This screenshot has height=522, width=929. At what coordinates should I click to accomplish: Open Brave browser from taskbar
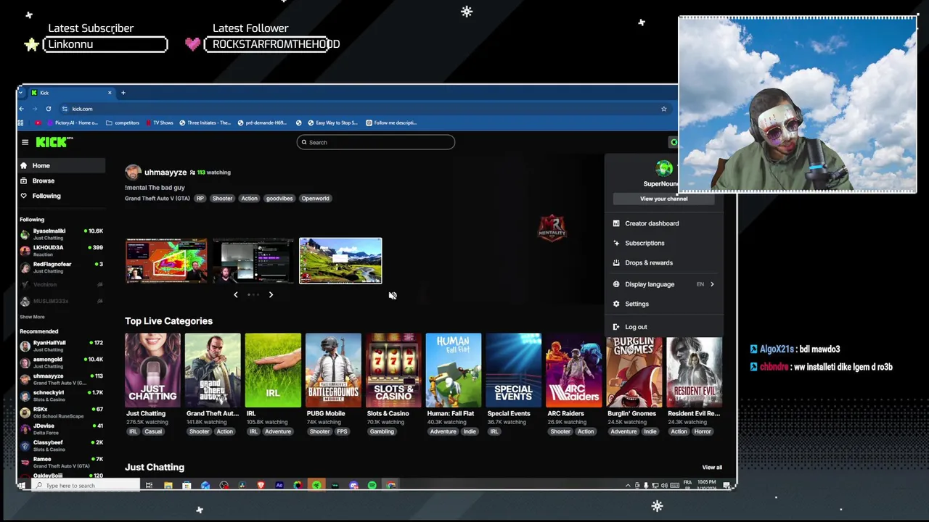[x=261, y=485]
